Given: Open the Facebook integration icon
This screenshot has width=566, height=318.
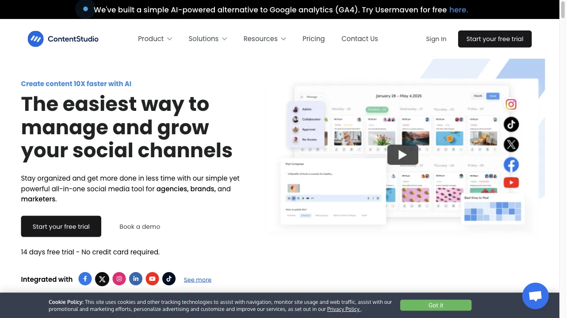Looking at the screenshot, I should click(x=85, y=279).
